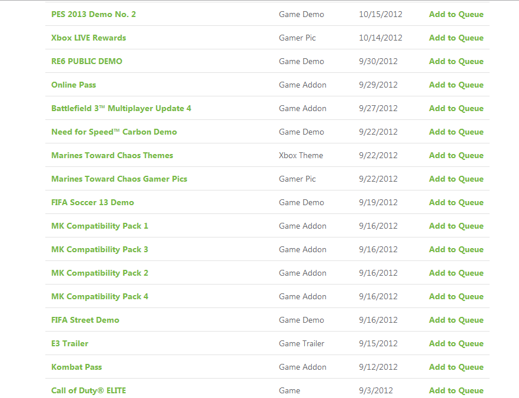Add Marines Toward Chaos Themes to queue

(x=456, y=155)
